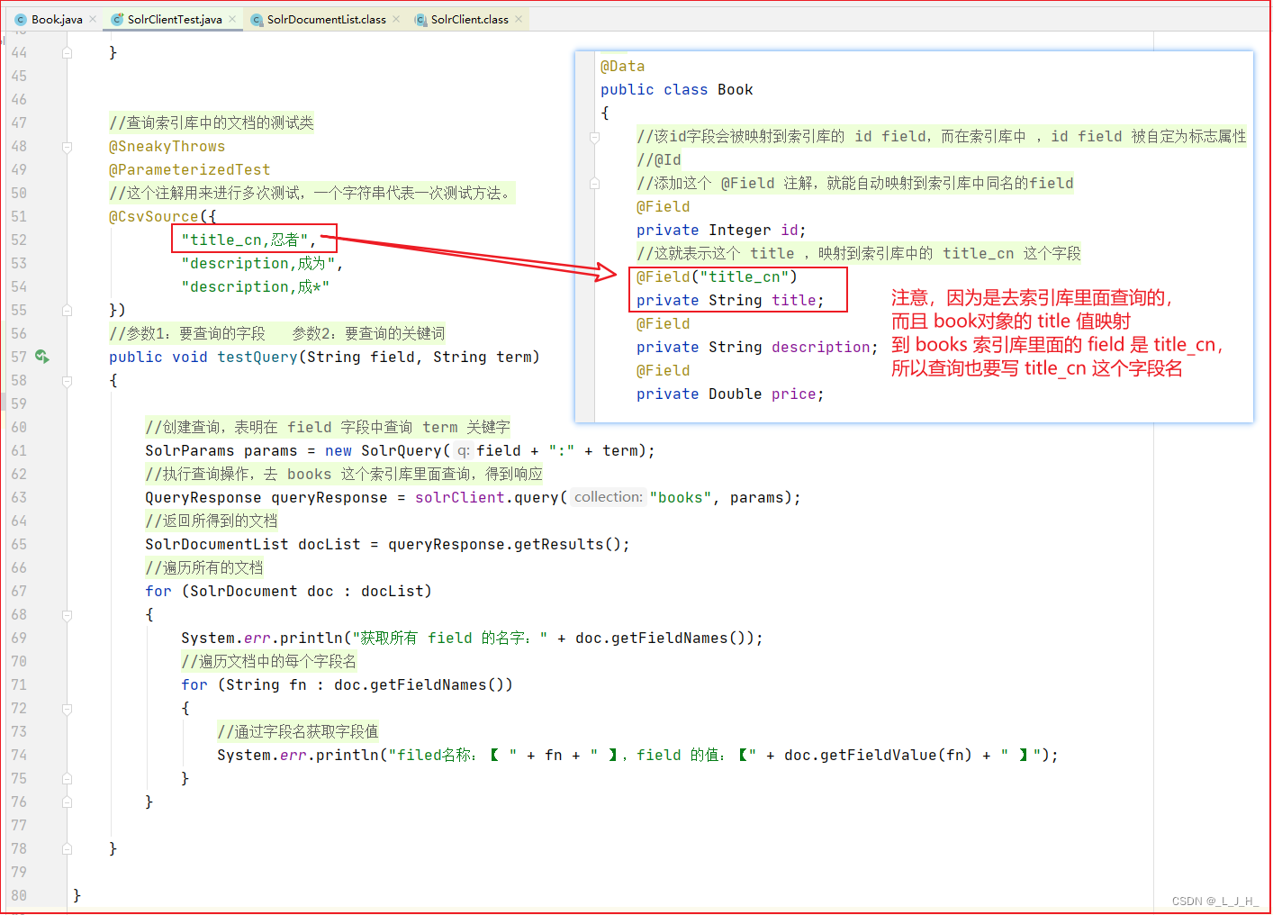Screen dimensions: 1273x915
Task: Click the SolrClientTest.java tab file icon
Action: (x=117, y=19)
